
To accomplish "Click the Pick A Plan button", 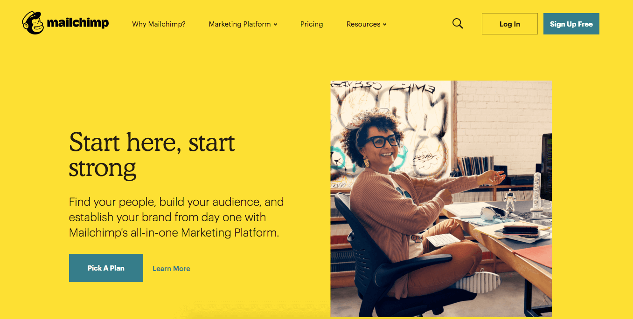I will pyautogui.click(x=106, y=268).
